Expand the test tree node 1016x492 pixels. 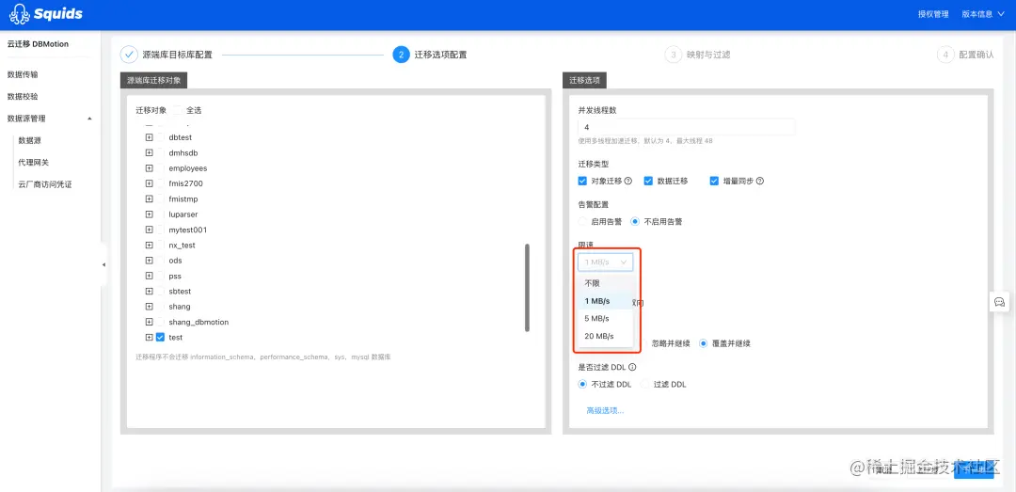pos(149,337)
